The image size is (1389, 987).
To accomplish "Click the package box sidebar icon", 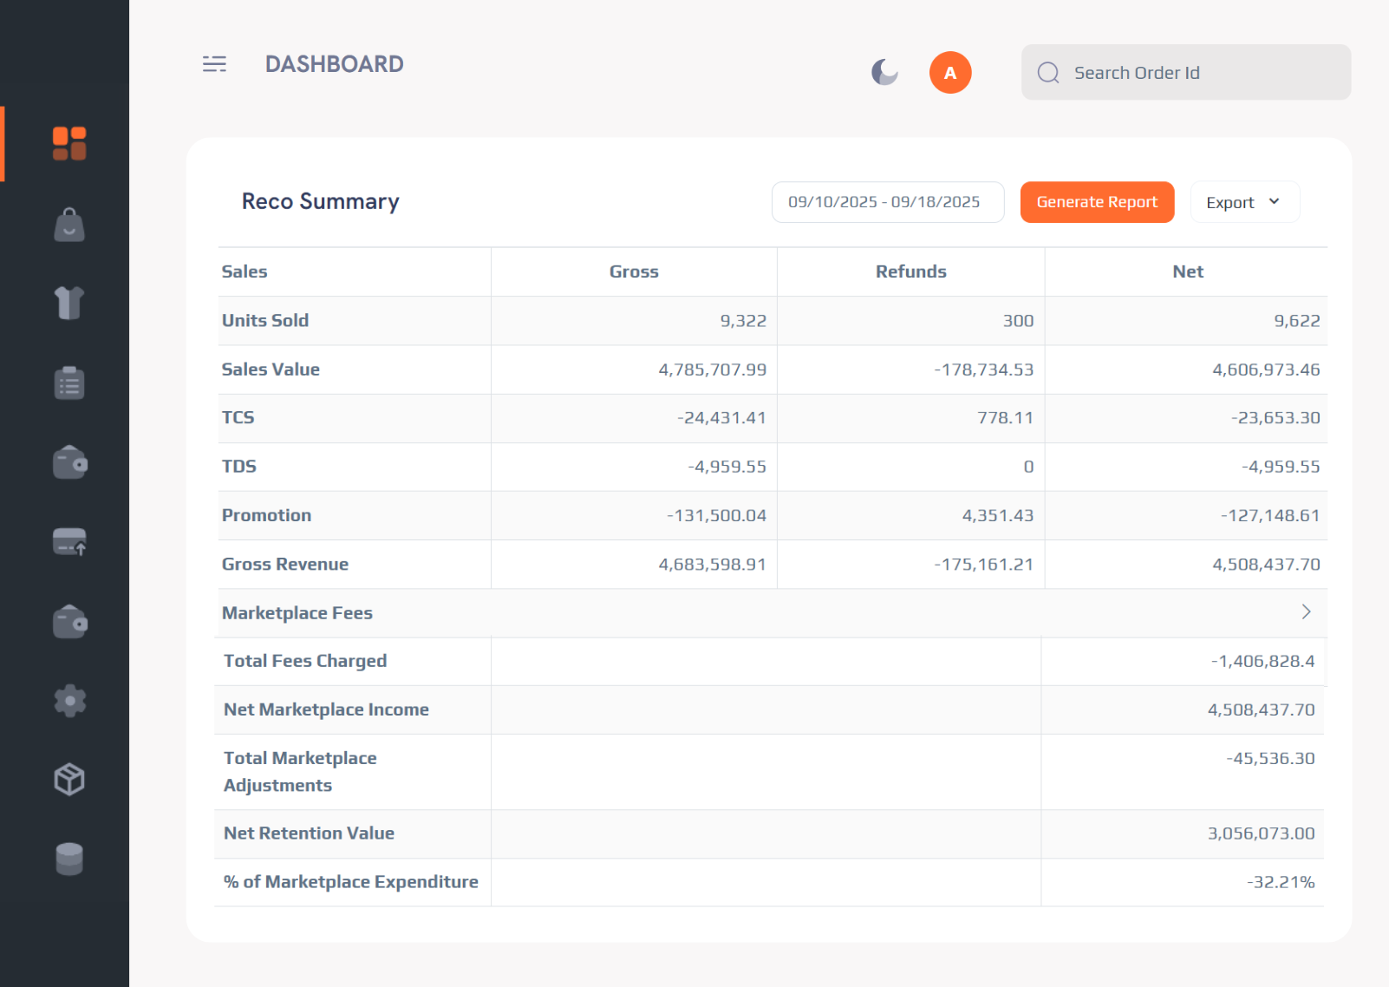I will pos(69,779).
